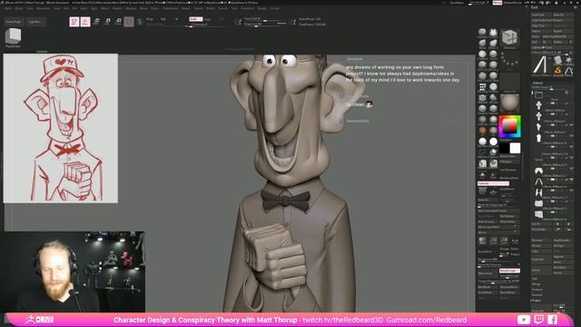Adjust the Visible Count slider
This screenshot has height=327, width=581.
click(551, 87)
